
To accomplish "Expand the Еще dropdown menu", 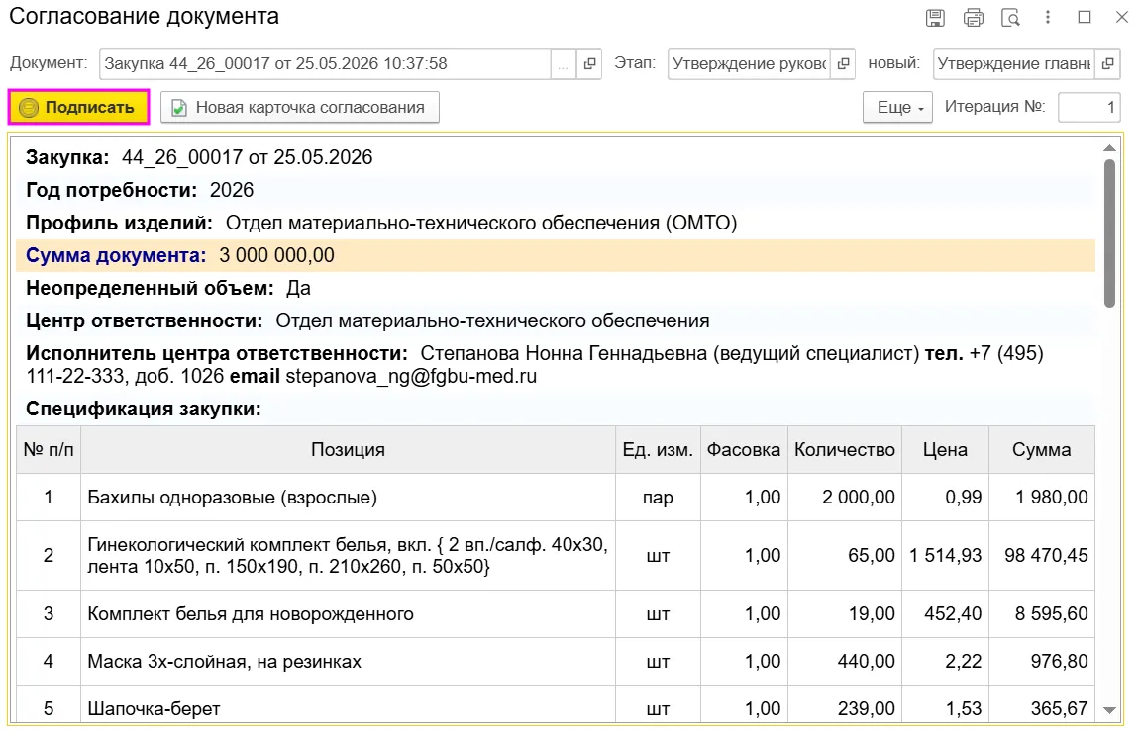I will 897,108.
